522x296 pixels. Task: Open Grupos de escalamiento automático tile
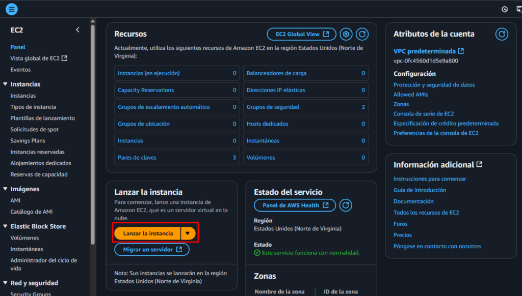pos(177,107)
